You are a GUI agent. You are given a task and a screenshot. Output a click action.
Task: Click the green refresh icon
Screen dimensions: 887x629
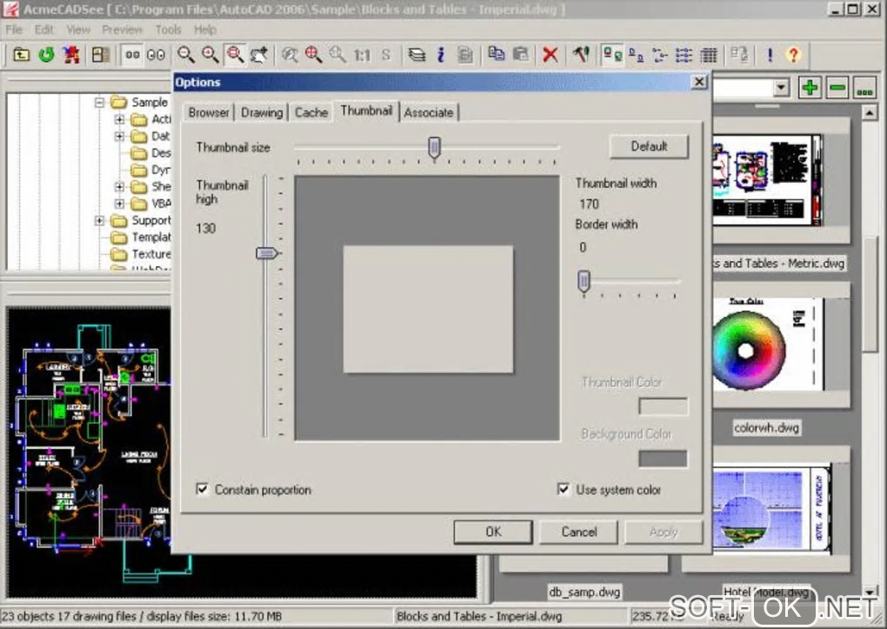pyautogui.click(x=46, y=55)
